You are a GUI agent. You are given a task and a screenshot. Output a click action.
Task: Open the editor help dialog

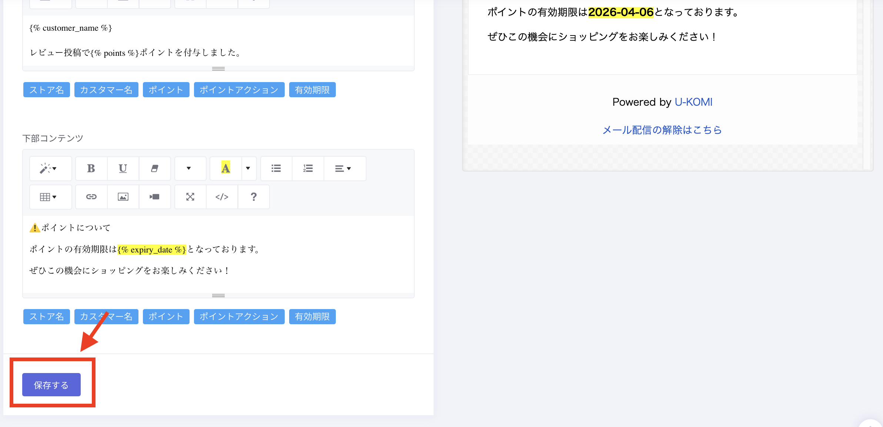pyautogui.click(x=254, y=197)
